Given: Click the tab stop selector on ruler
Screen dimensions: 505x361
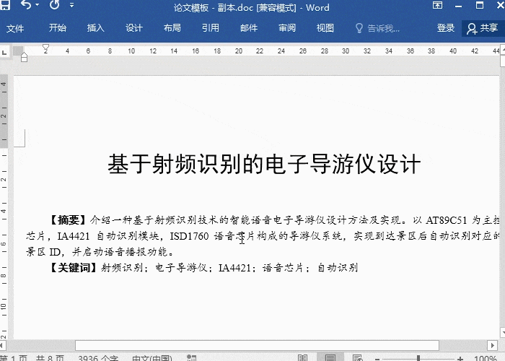Looking at the screenshot, I should [4, 52].
